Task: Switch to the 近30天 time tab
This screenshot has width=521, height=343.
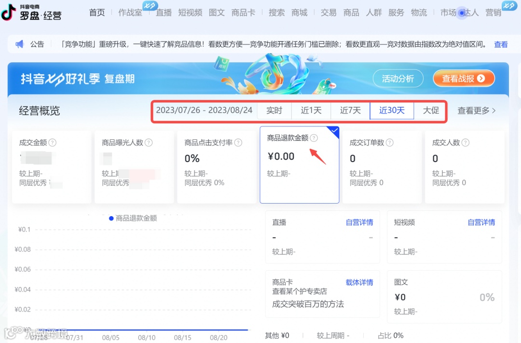Action: coord(392,110)
